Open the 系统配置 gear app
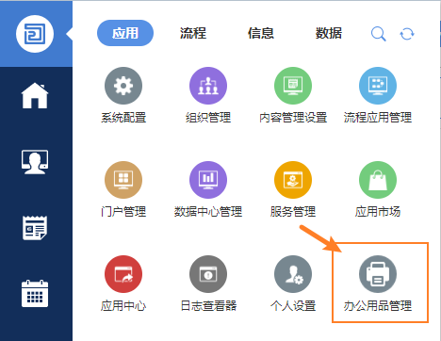441x341 pixels. (x=123, y=86)
